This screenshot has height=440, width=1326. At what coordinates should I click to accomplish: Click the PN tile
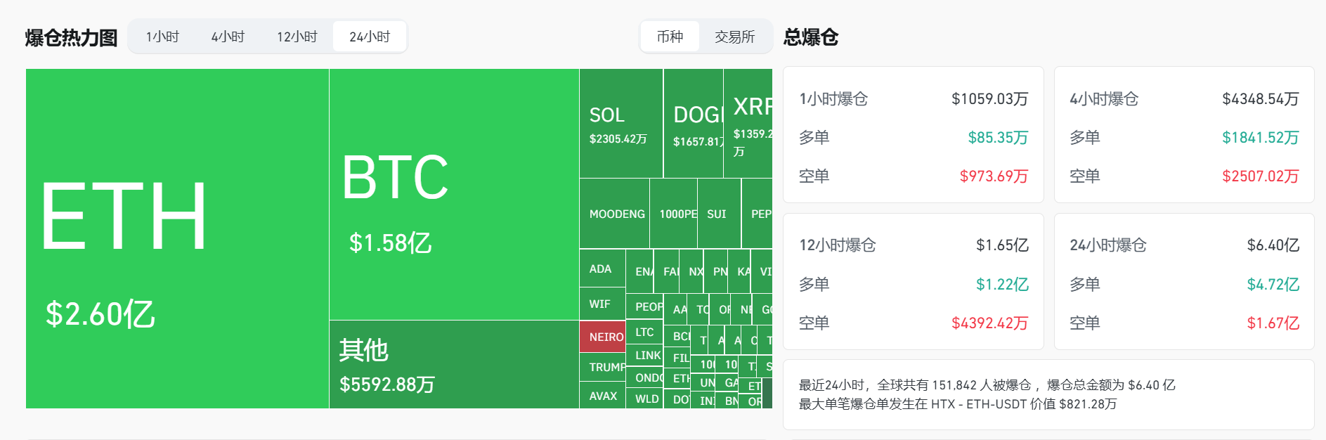tap(716, 271)
